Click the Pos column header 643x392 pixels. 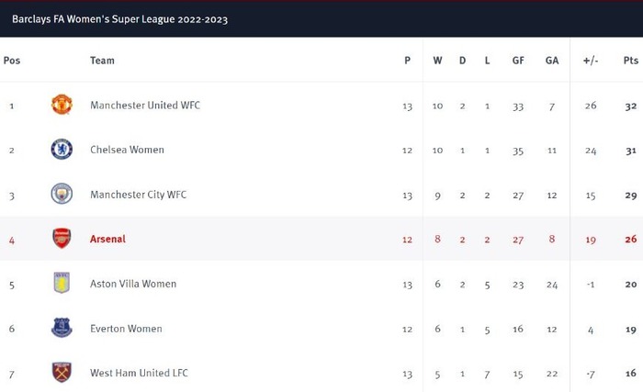12,61
